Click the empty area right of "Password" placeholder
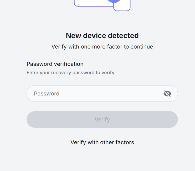Viewport: 195px width, 171px height. (x=111, y=94)
